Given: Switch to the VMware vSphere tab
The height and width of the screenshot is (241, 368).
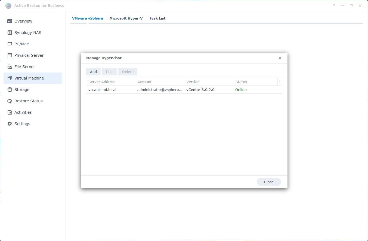Looking at the screenshot, I should 88,18.
